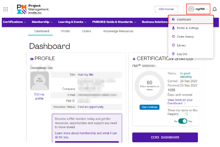Click the Order History clock icon
220x147 pixels.
173,37
